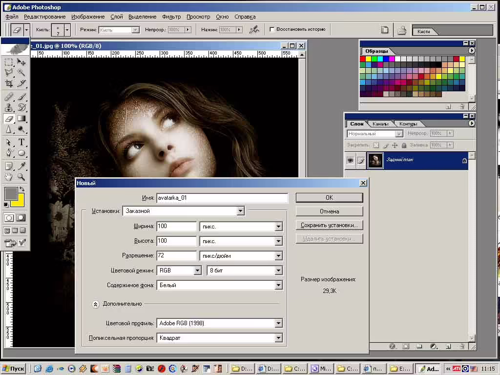Select the History Brush tool
The width and height of the screenshot is (500, 375).
pyautogui.click(x=21, y=107)
